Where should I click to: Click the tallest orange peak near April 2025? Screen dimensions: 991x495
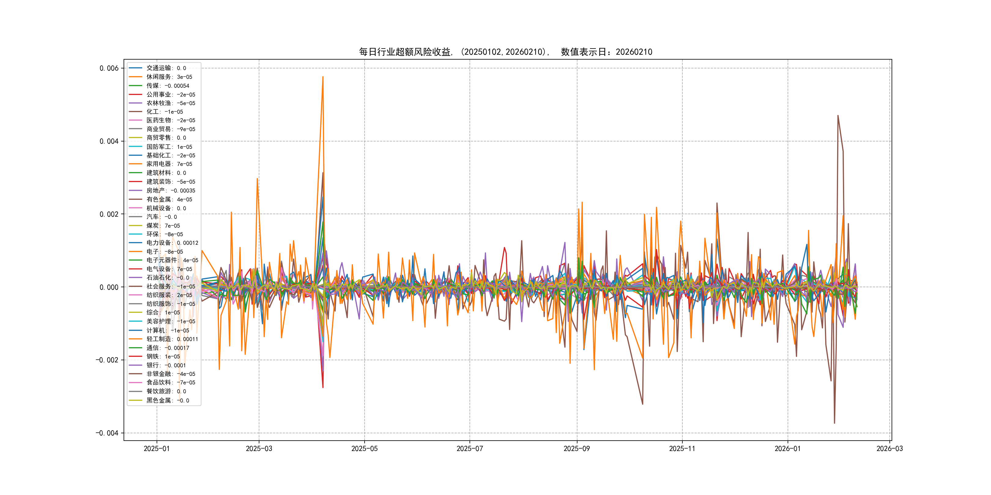[x=323, y=77]
